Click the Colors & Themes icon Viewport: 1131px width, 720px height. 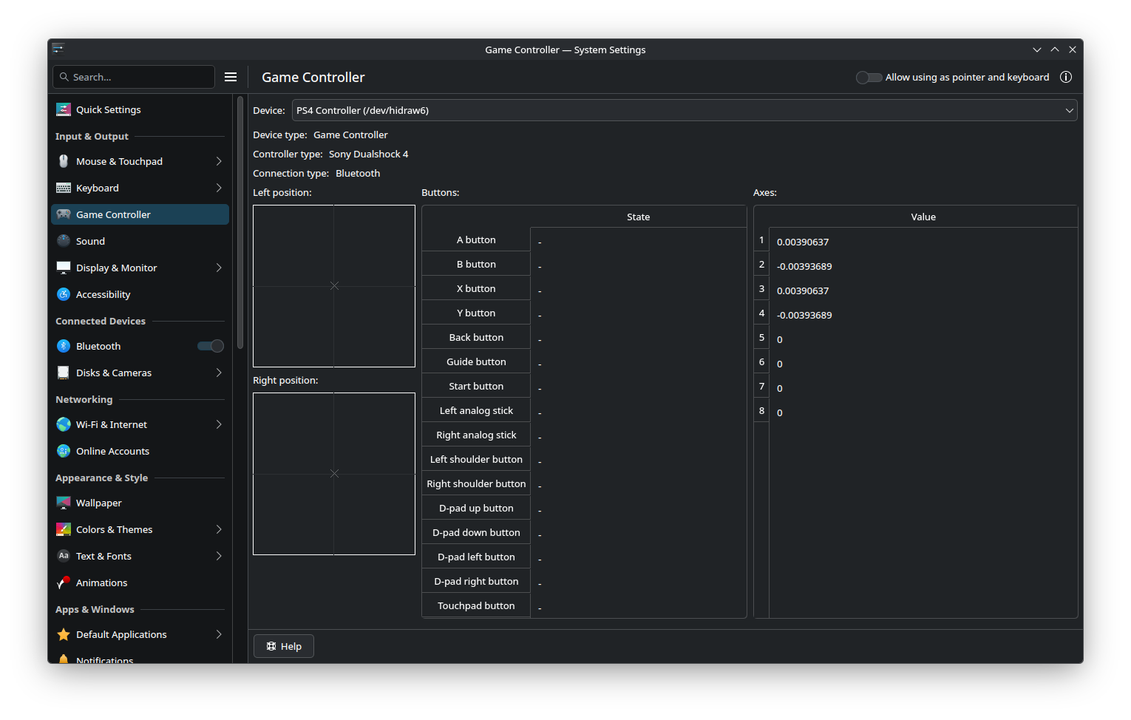pos(64,529)
